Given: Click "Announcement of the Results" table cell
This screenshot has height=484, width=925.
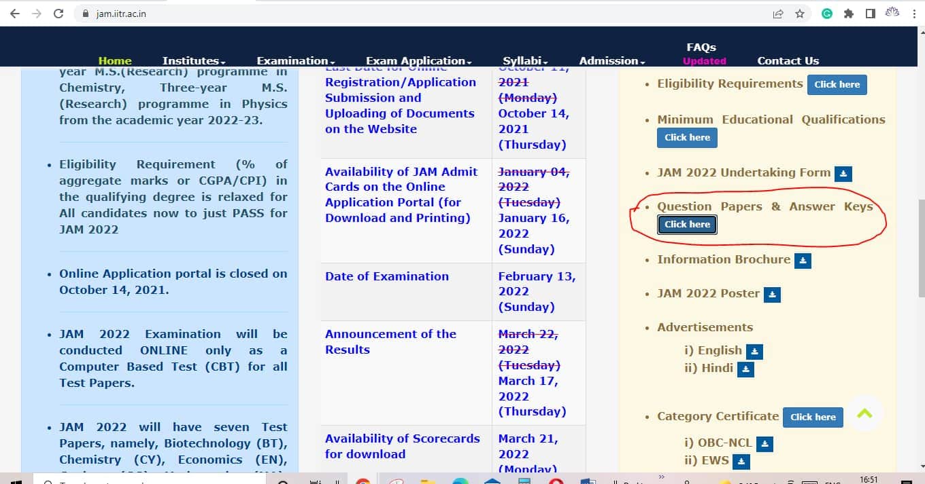Looking at the screenshot, I should [406, 373].
